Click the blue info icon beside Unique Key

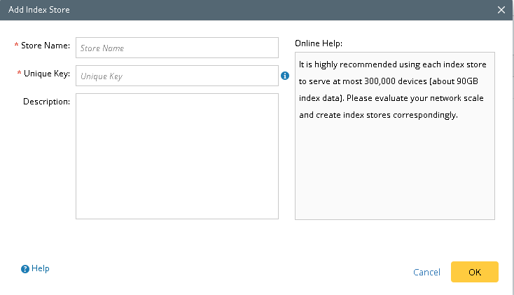pos(285,76)
